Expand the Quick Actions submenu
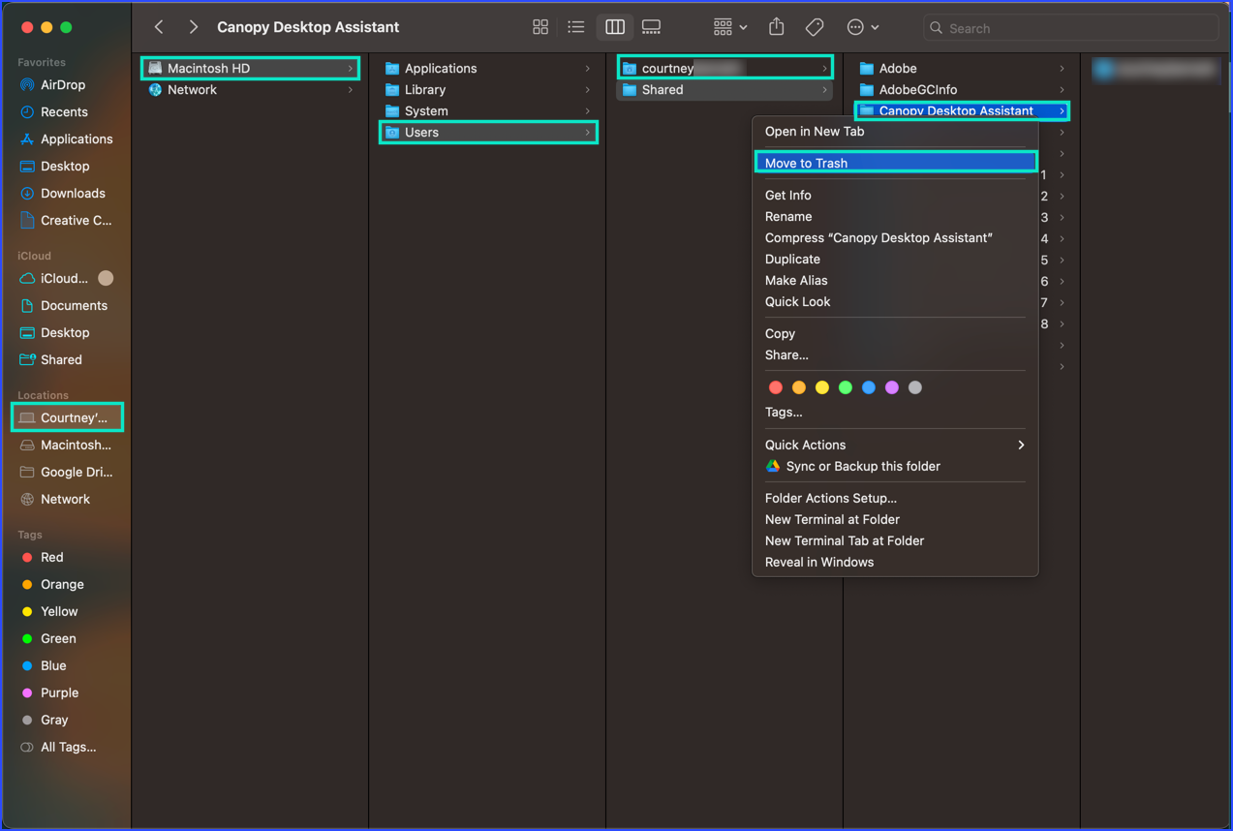 (x=895, y=446)
